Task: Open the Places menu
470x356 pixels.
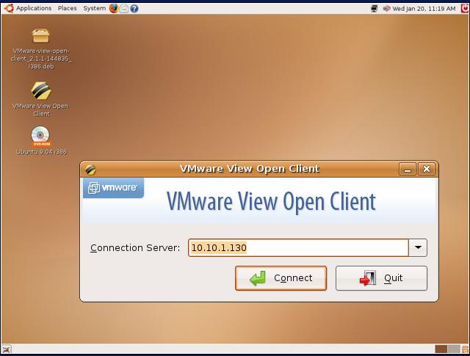Action: (x=67, y=8)
